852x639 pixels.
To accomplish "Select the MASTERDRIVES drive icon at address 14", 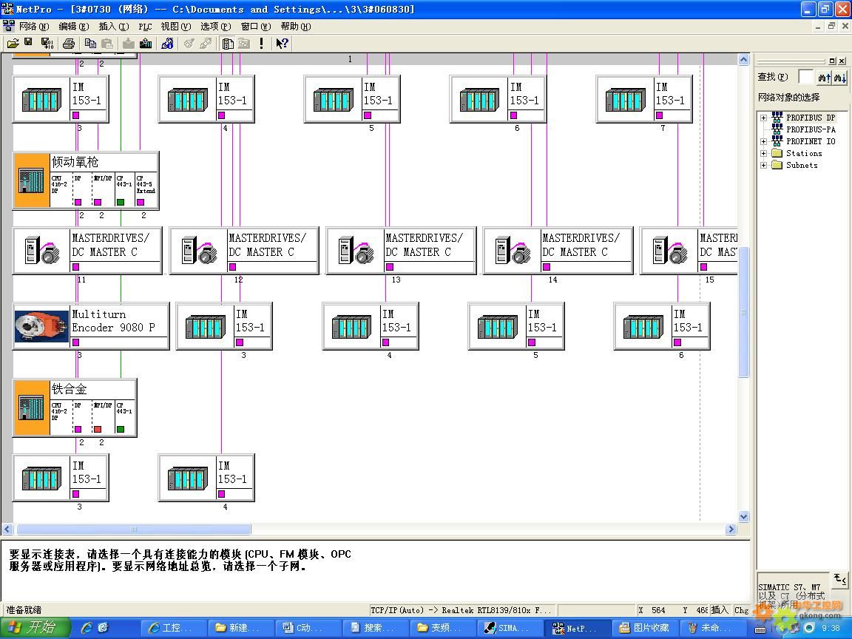I will point(513,251).
